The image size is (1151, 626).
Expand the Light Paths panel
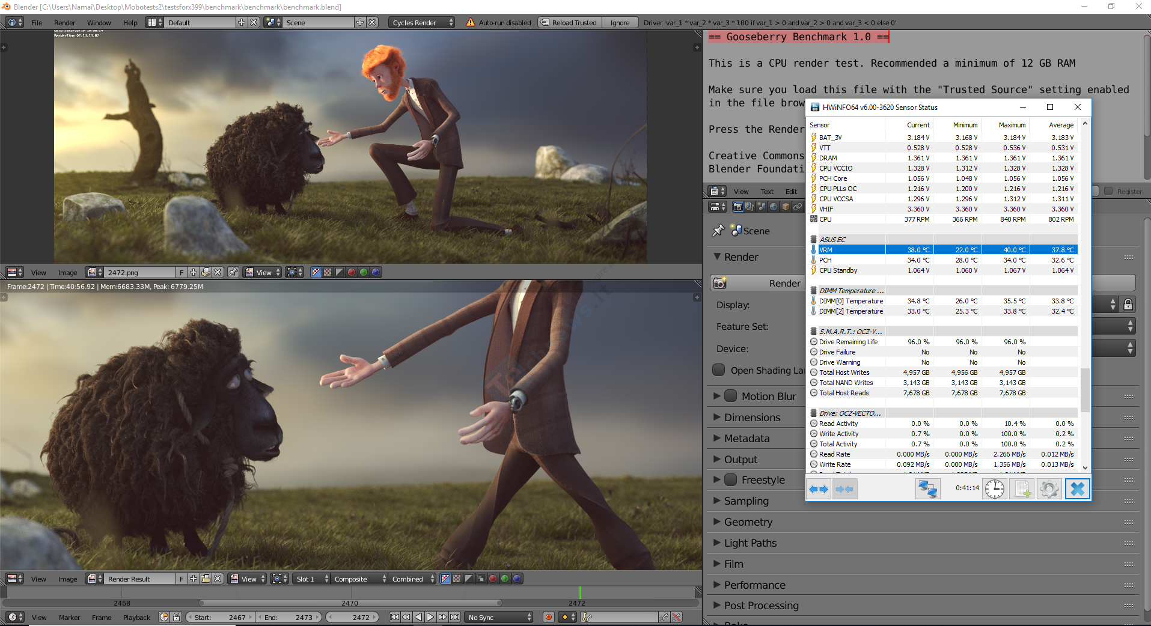click(x=750, y=542)
